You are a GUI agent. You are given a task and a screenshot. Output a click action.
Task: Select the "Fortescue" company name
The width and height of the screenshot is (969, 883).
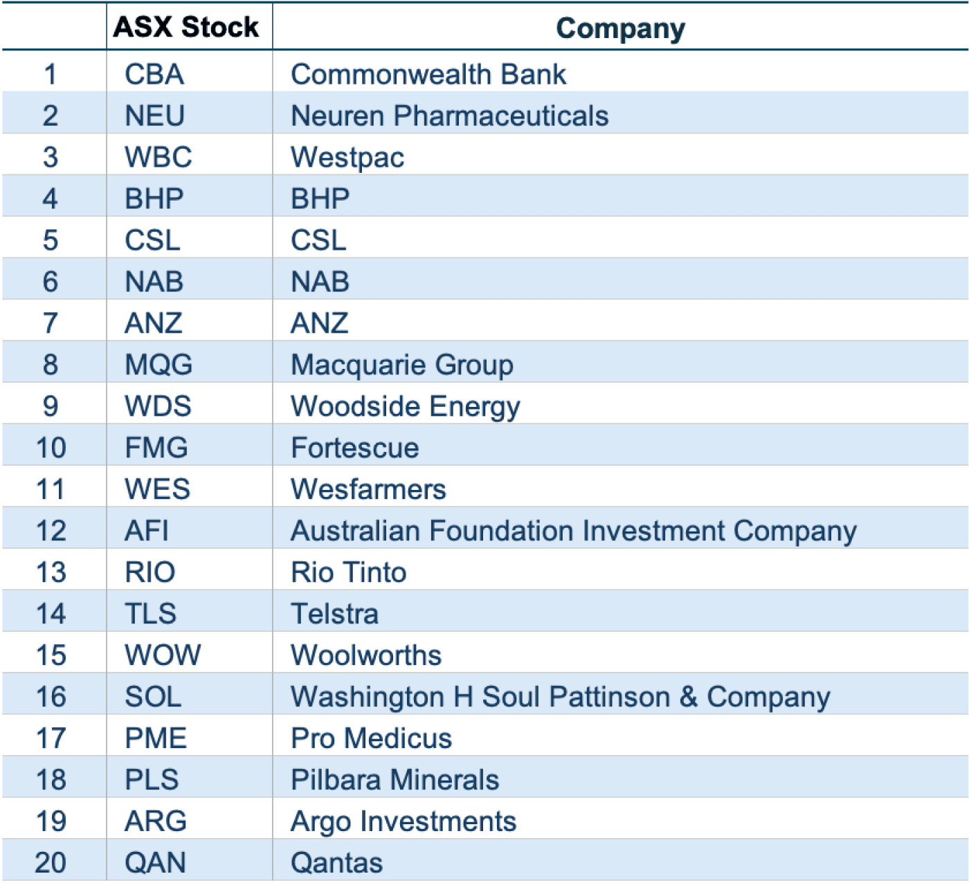pos(355,448)
